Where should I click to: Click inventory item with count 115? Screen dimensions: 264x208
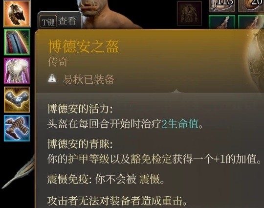(x=222, y=6)
